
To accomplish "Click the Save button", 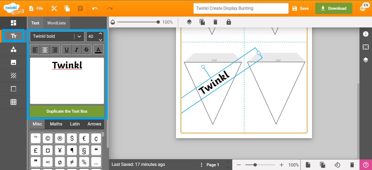I will point(300,8).
